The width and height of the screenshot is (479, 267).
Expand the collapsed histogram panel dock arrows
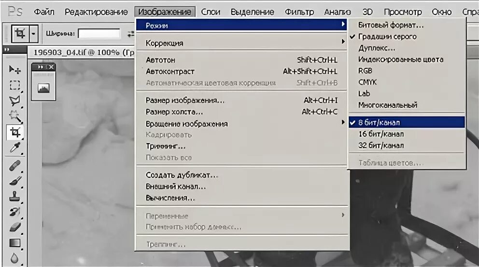pyautogui.click(x=41, y=67)
